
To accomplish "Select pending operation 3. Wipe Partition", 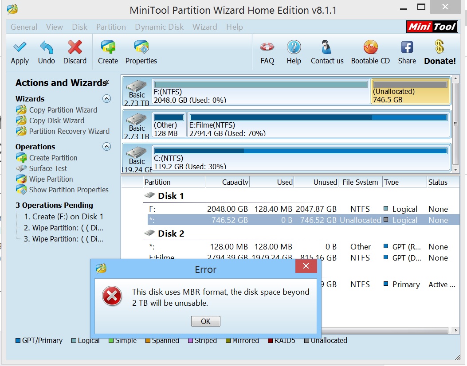I will point(63,239).
